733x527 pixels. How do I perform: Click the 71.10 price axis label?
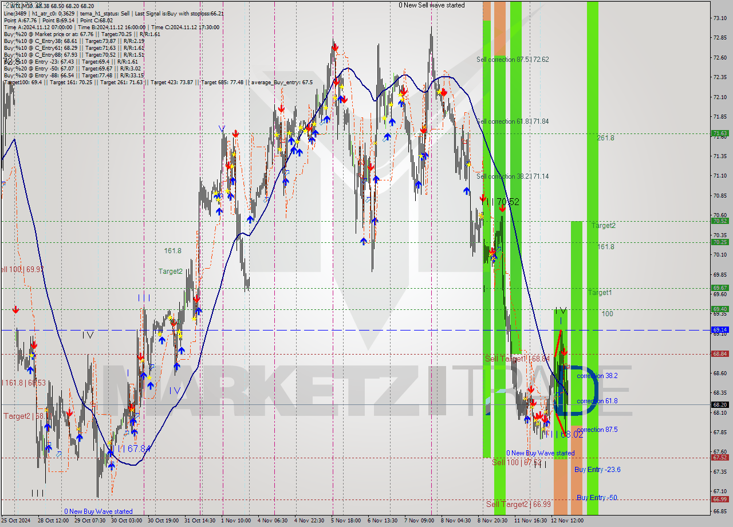719,175
